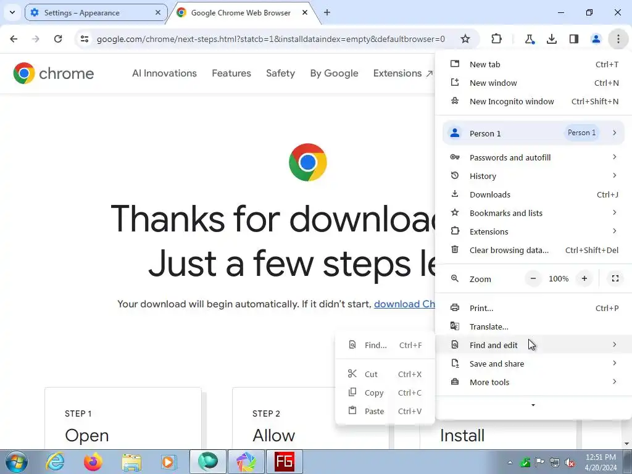Expand the History submenu

point(534,176)
